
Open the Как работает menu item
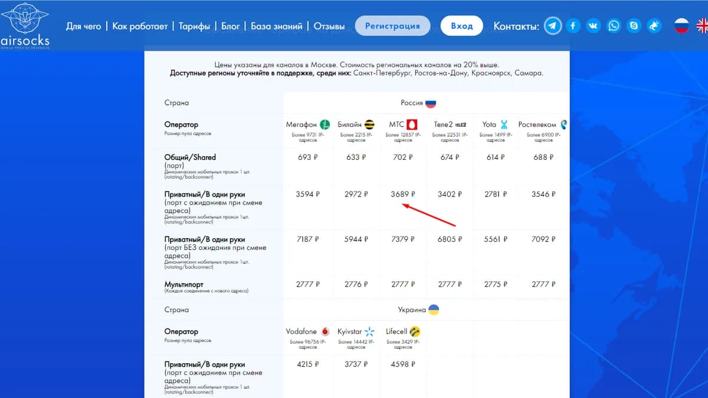click(x=140, y=27)
